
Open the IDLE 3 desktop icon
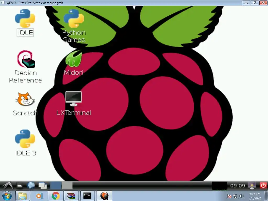[x=25, y=143]
